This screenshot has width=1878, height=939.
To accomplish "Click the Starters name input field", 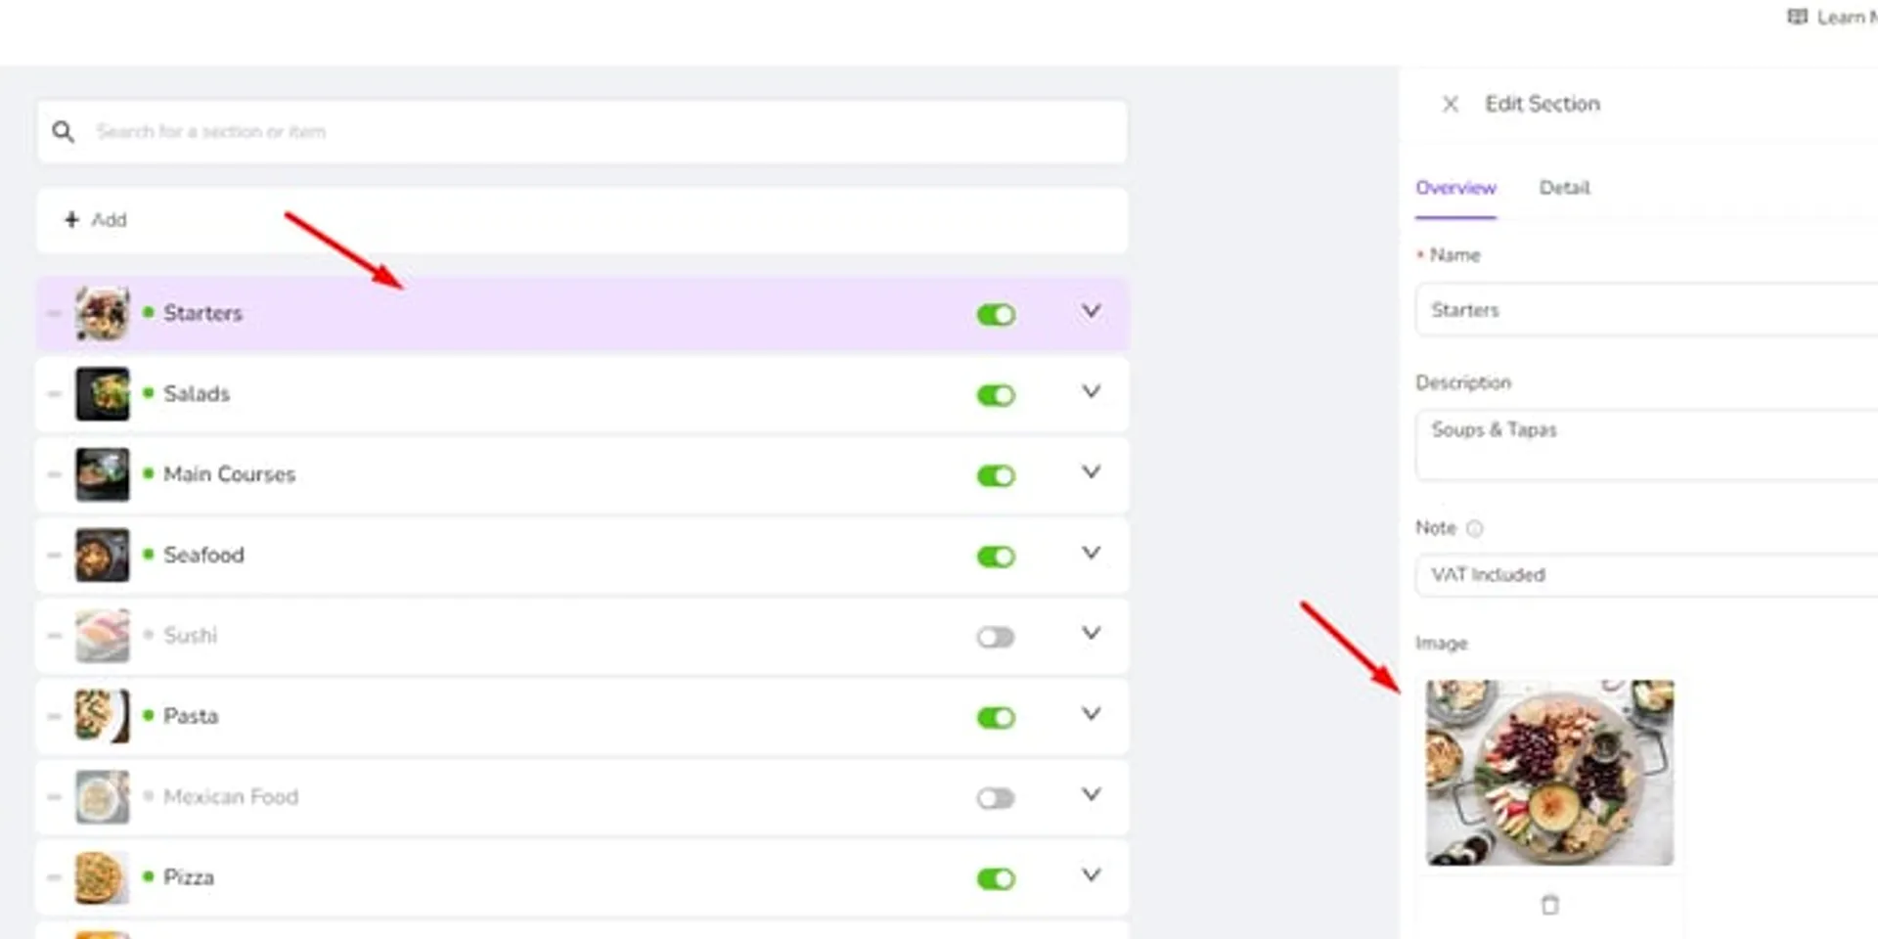I will click(x=1646, y=310).
